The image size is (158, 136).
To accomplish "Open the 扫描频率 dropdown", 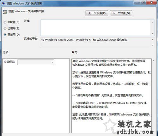I will coord(36,62).
